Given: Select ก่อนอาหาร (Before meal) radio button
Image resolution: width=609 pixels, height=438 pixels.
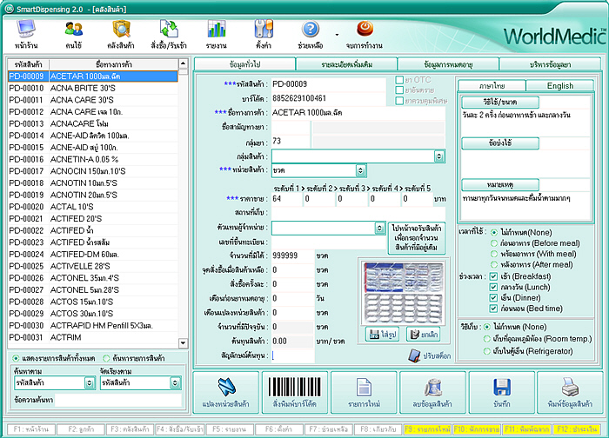Looking at the screenshot, I should pyautogui.click(x=494, y=243).
